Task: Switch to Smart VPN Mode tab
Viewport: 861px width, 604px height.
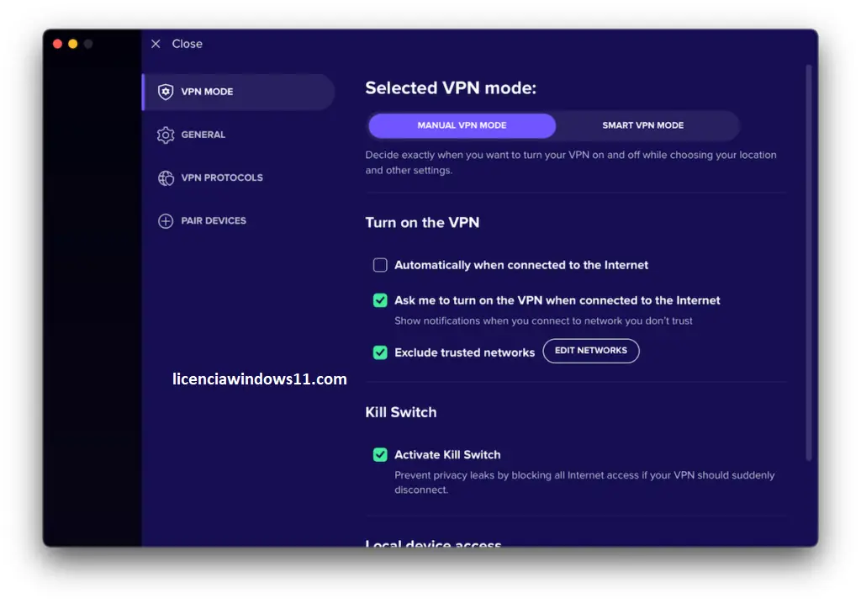Action: [643, 125]
